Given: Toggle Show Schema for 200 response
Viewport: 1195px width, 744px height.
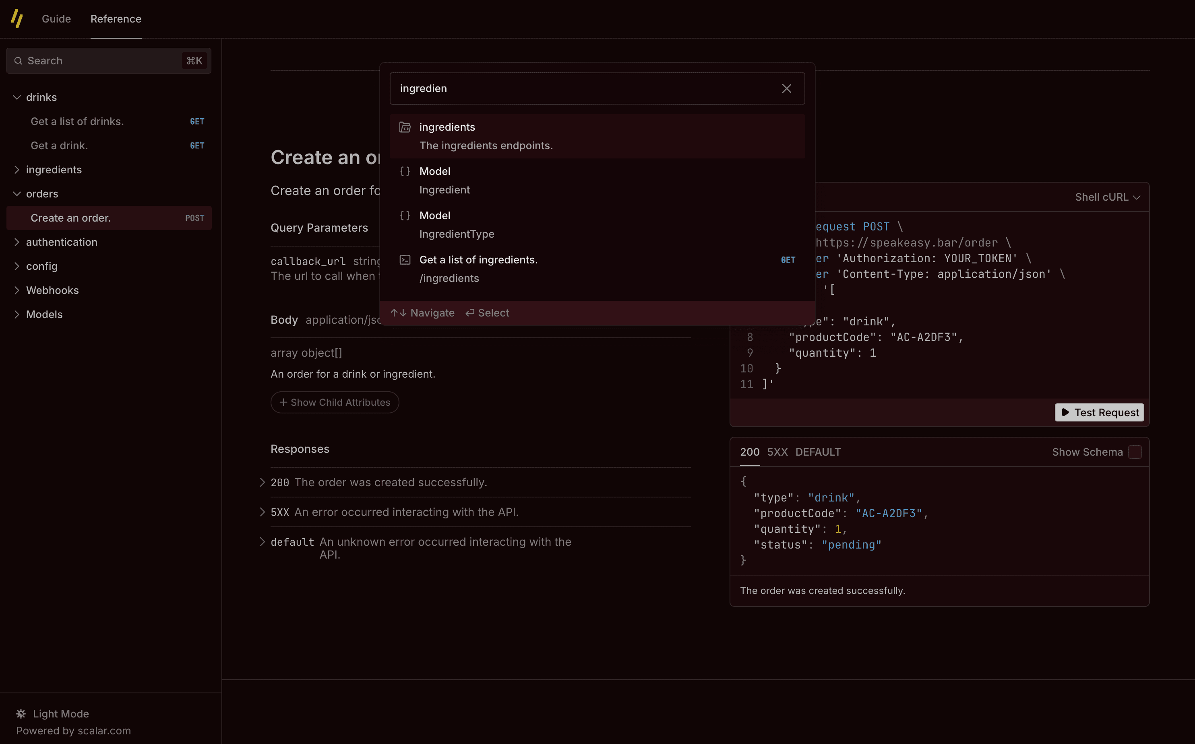Looking at the screenshot, I should 1136,452.
